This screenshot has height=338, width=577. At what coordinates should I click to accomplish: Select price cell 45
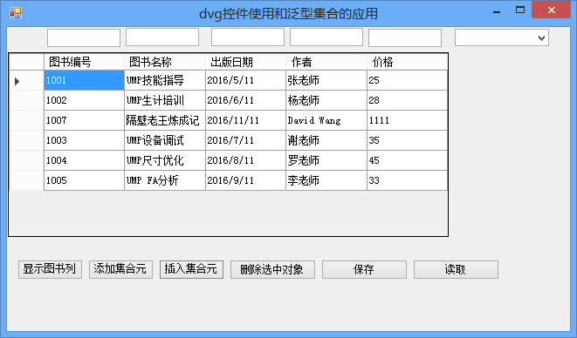(408, 160)
